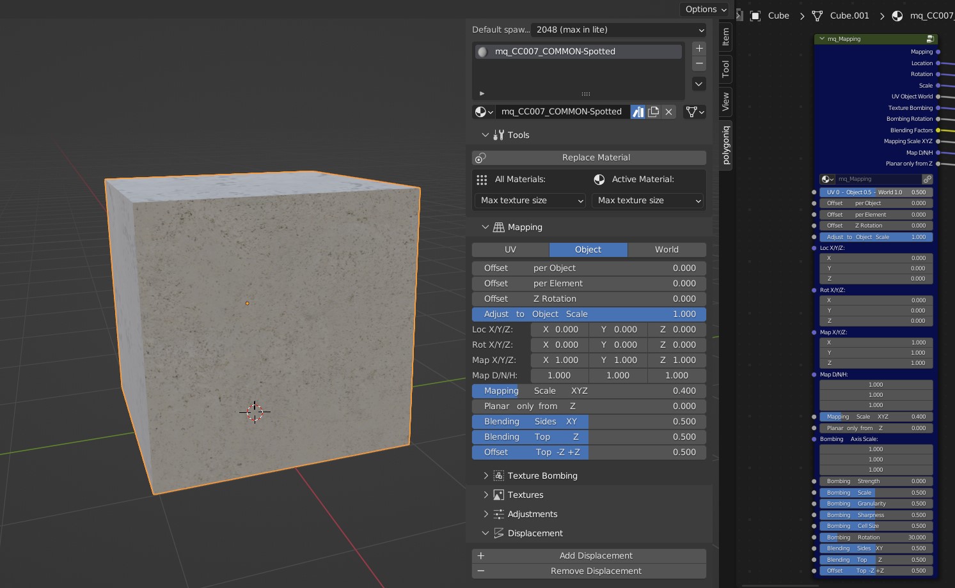This screenshot has width=955, height=588.
Task: Select the UV mapping mode
Action: pyautogui.click(x=510, y=250)
